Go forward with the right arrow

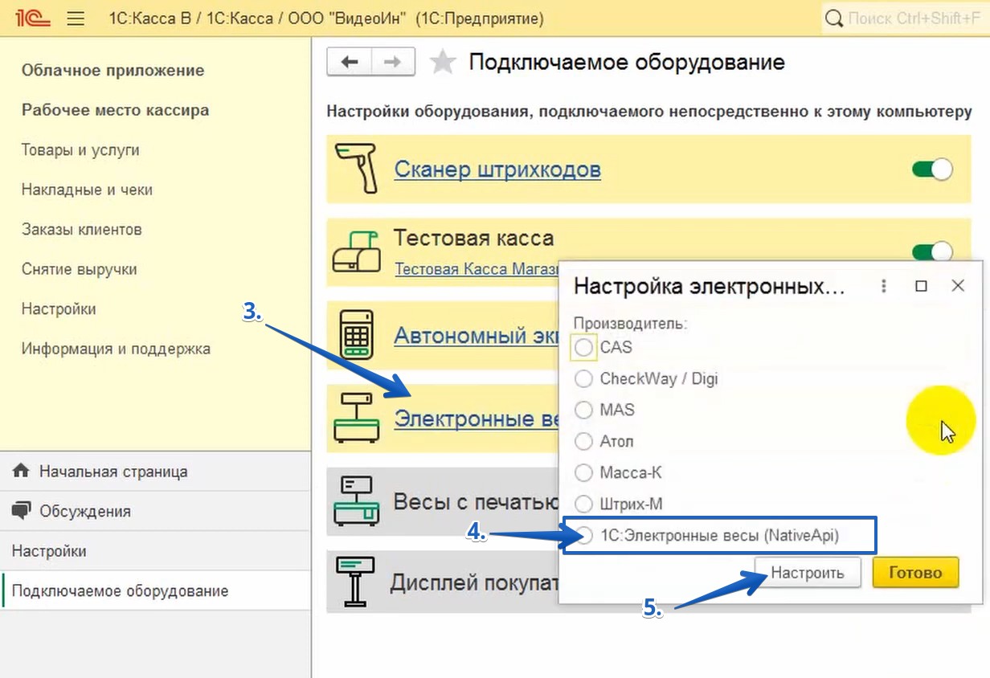pyautogui.click(x=392, y=62)
